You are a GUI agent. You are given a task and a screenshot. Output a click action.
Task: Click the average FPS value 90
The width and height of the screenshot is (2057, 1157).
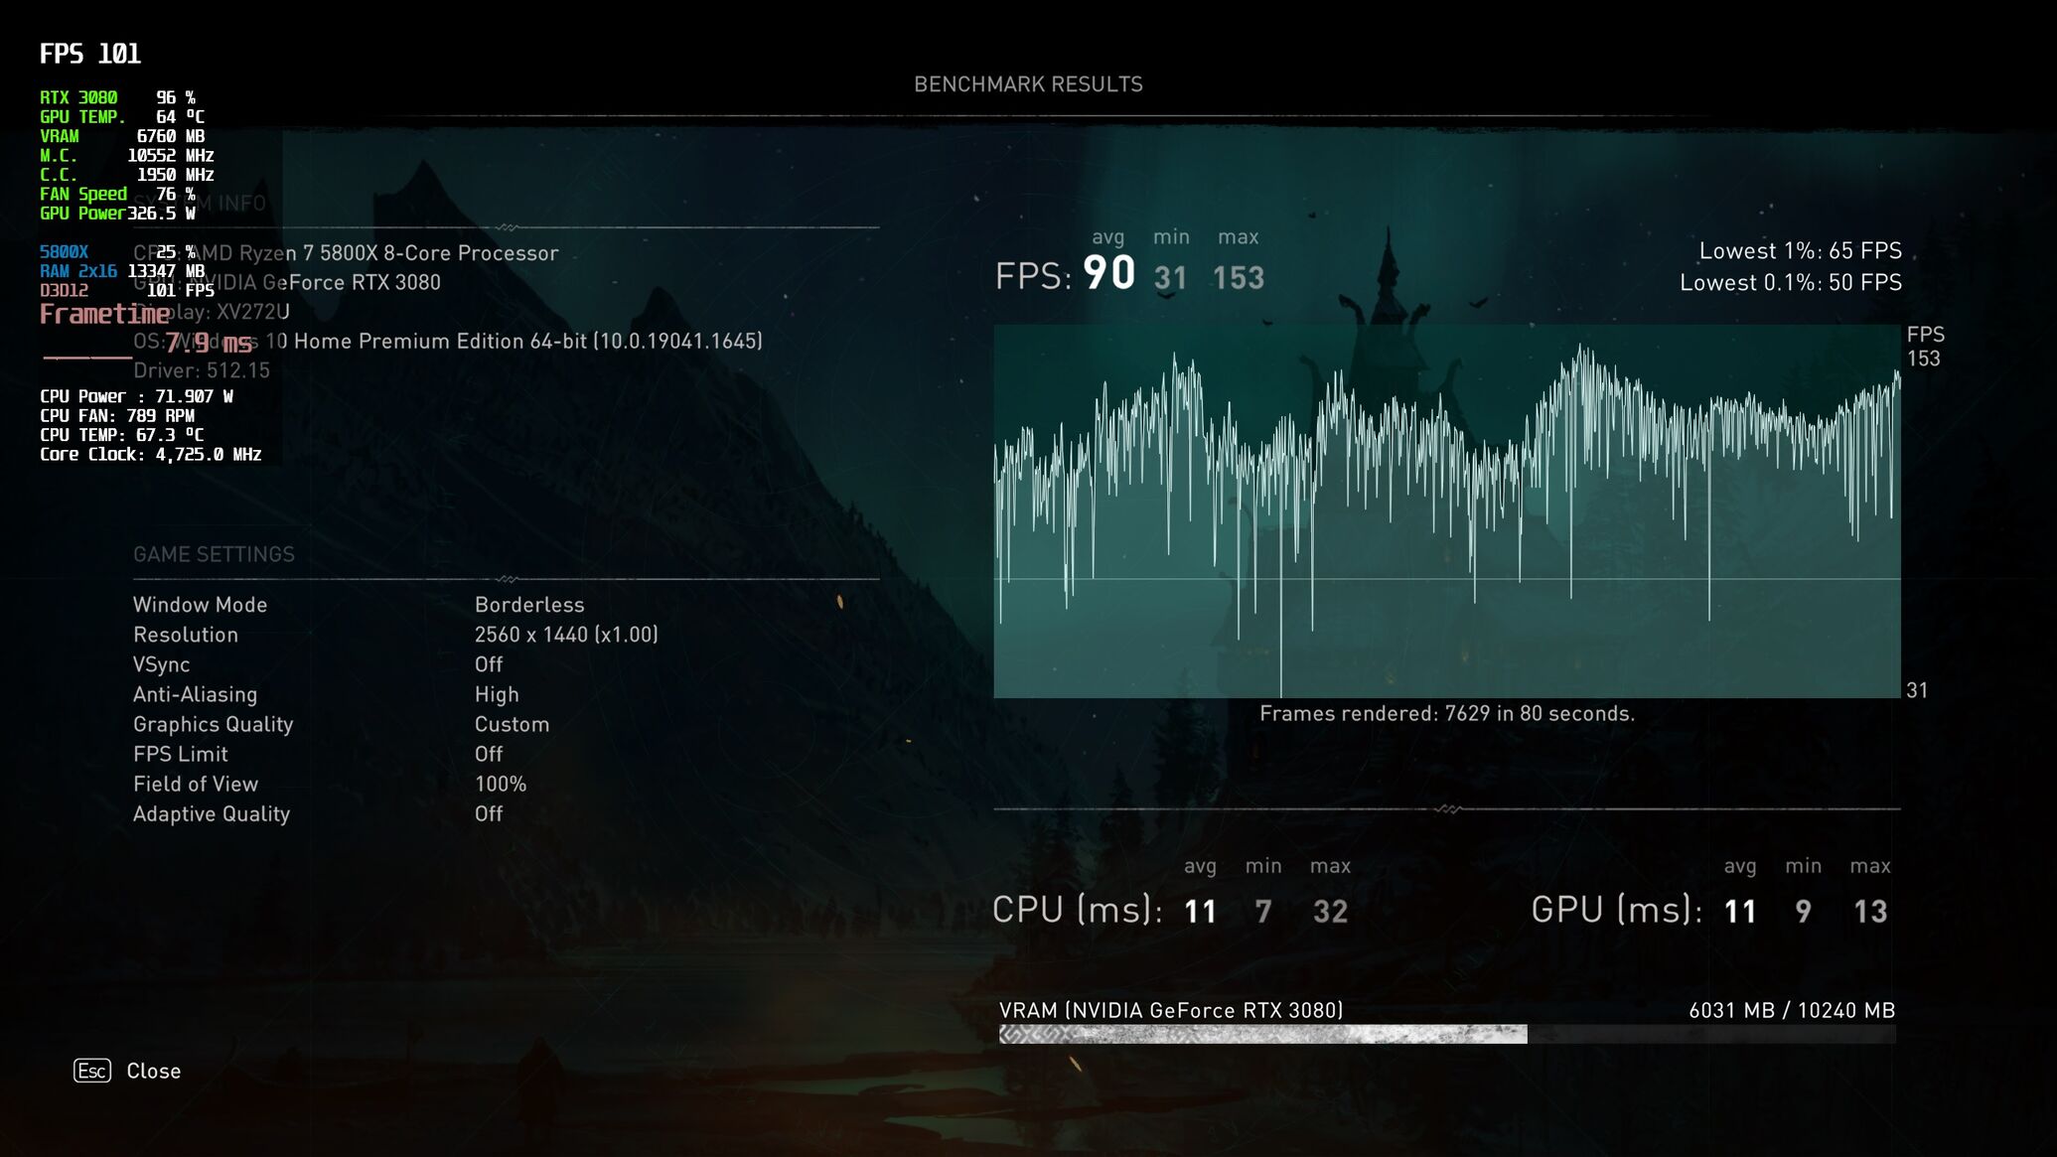pos(1108,273)
